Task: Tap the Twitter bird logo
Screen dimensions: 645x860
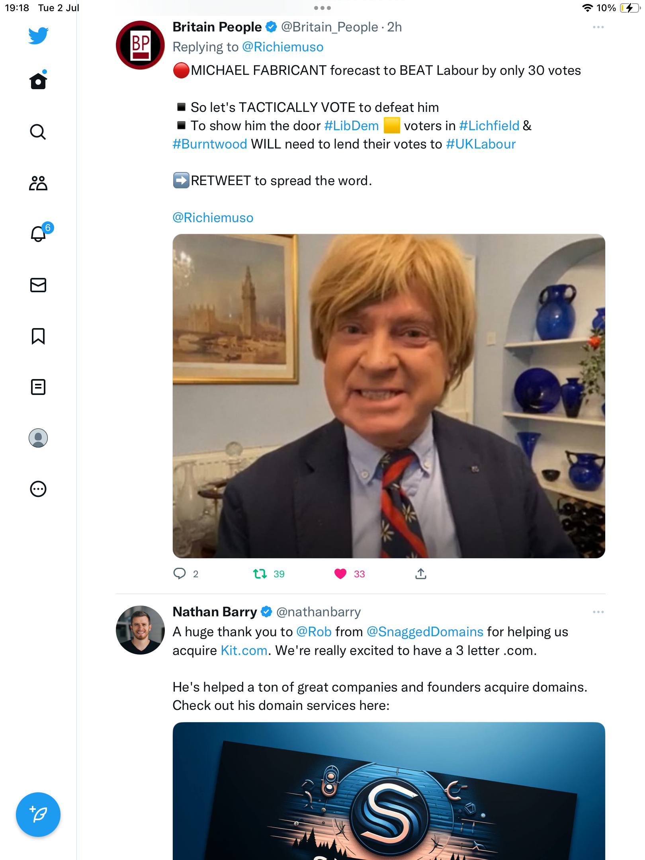Action: click(38, 36)
